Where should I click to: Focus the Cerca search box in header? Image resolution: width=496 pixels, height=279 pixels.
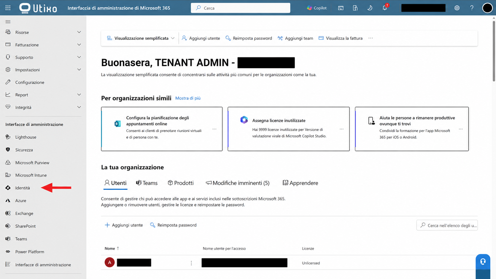coord(240,8)
